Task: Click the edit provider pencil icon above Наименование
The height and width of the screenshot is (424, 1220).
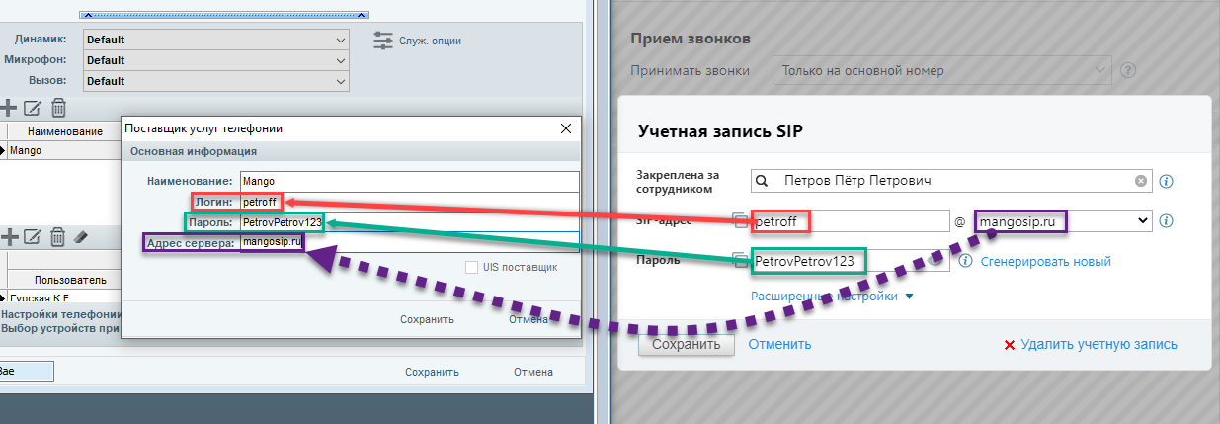Action: [x=33, y=107]
